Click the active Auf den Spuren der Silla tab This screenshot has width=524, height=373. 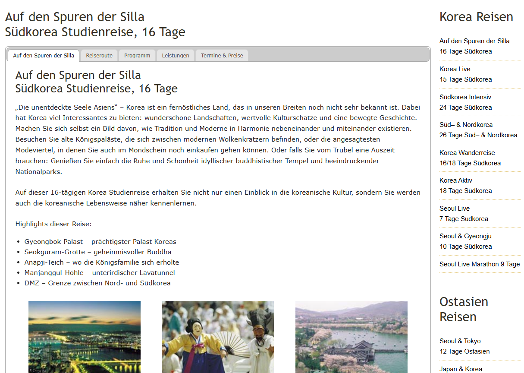[x=44, y=56]
